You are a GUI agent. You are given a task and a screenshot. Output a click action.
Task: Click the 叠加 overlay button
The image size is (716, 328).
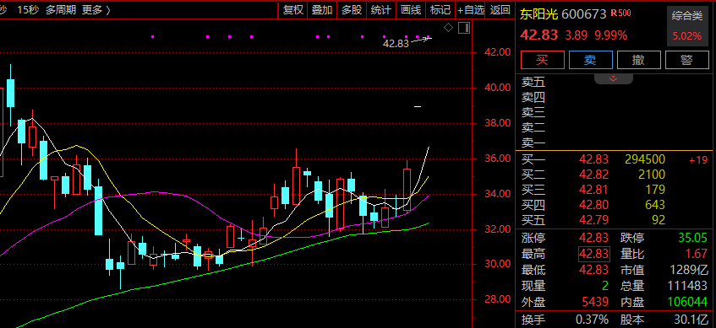(322, 10)
